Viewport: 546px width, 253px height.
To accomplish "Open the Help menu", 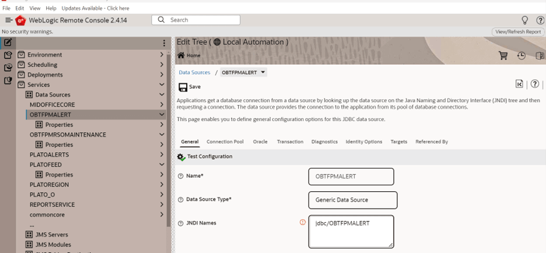I will [x=51, y=8].
